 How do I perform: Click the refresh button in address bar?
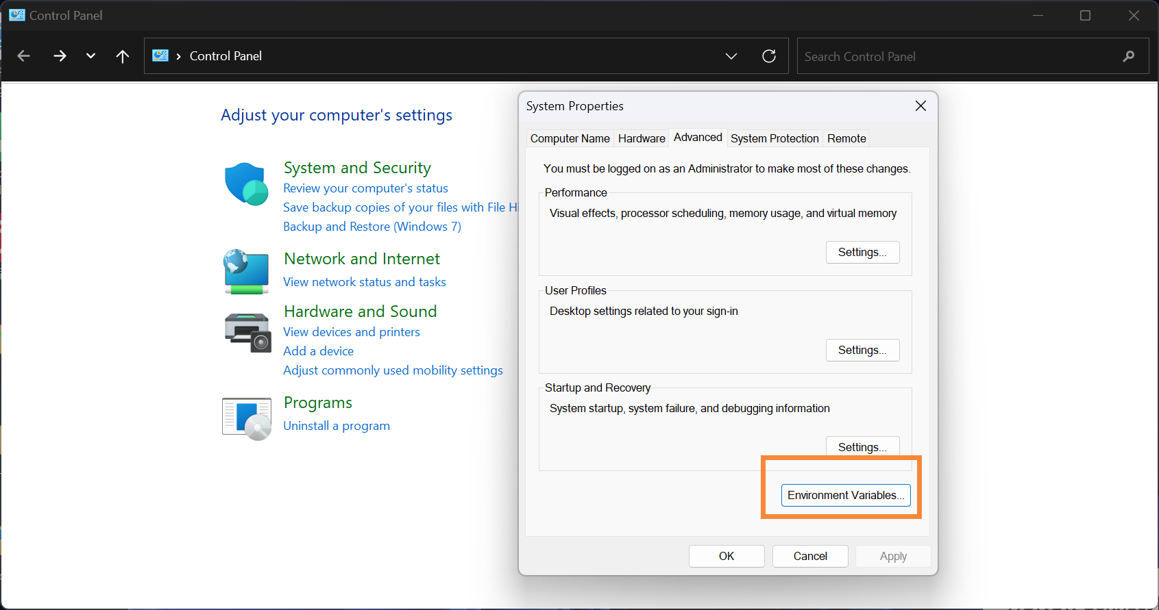point(769,56)
